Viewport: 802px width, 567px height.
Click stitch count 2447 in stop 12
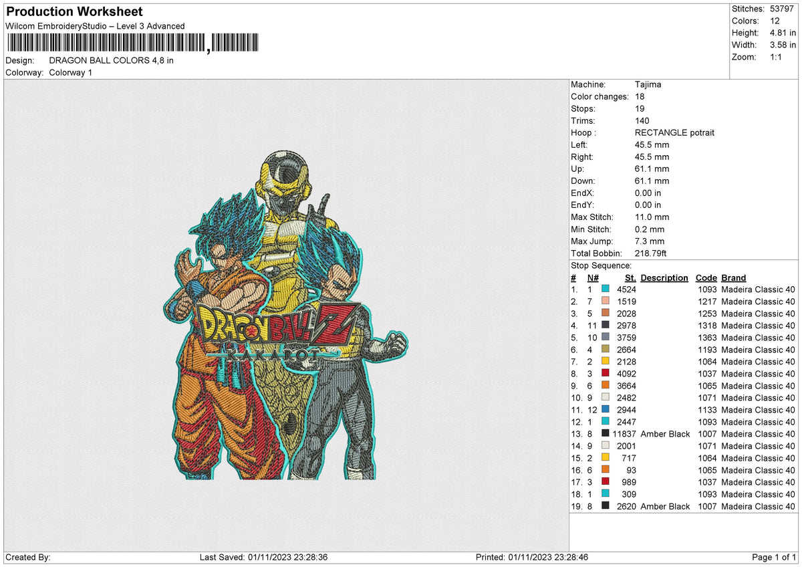[x=626, y=422]
